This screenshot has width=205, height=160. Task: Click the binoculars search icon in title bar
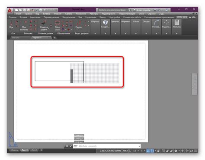tap(130, 10)
